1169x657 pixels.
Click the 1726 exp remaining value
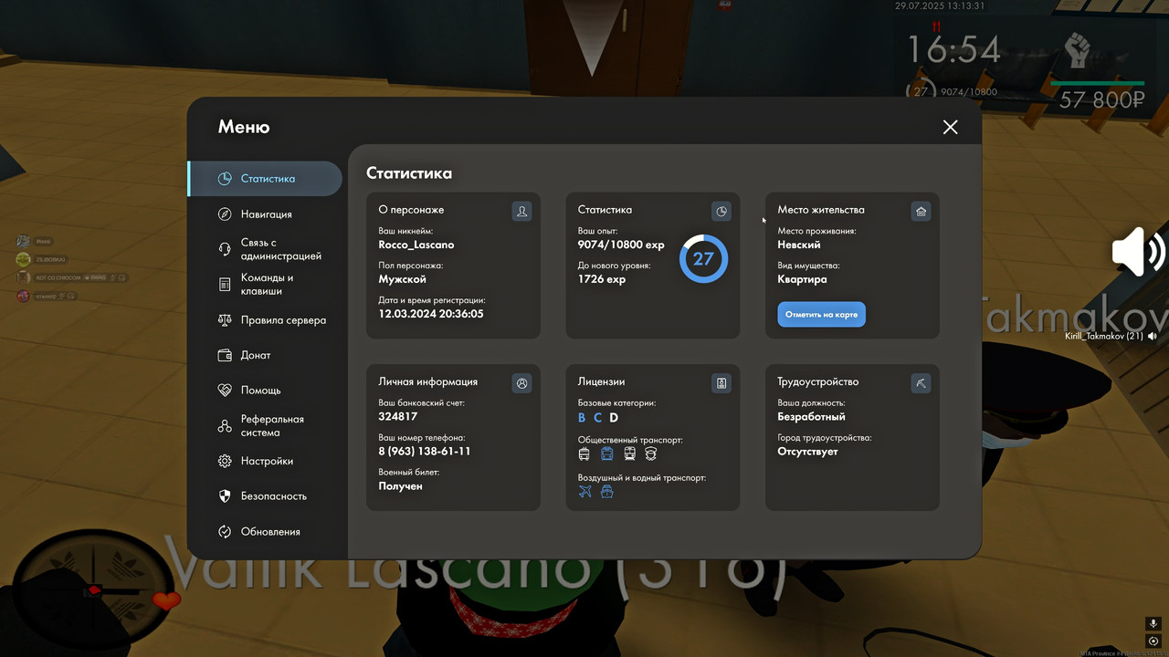(x=602, y=279)
